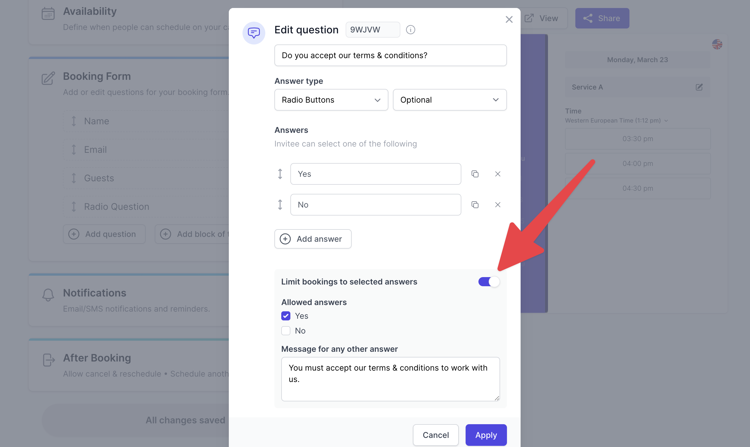750x447 pixels.
Task: Disable Limit bookings to selected answers toggle
Action: click(x=489, y=282)
